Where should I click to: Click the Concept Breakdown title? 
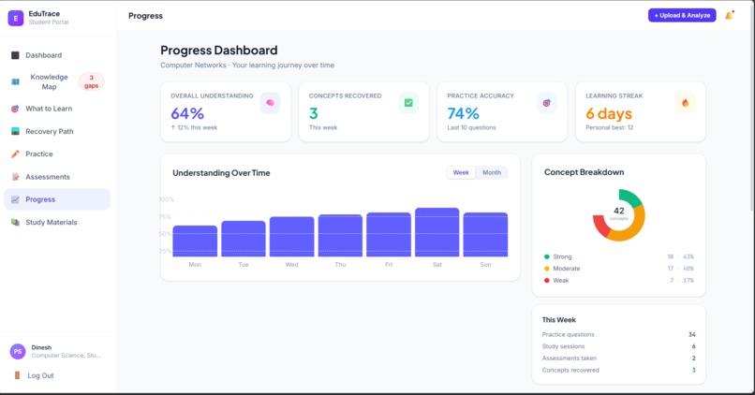[585, 172]
